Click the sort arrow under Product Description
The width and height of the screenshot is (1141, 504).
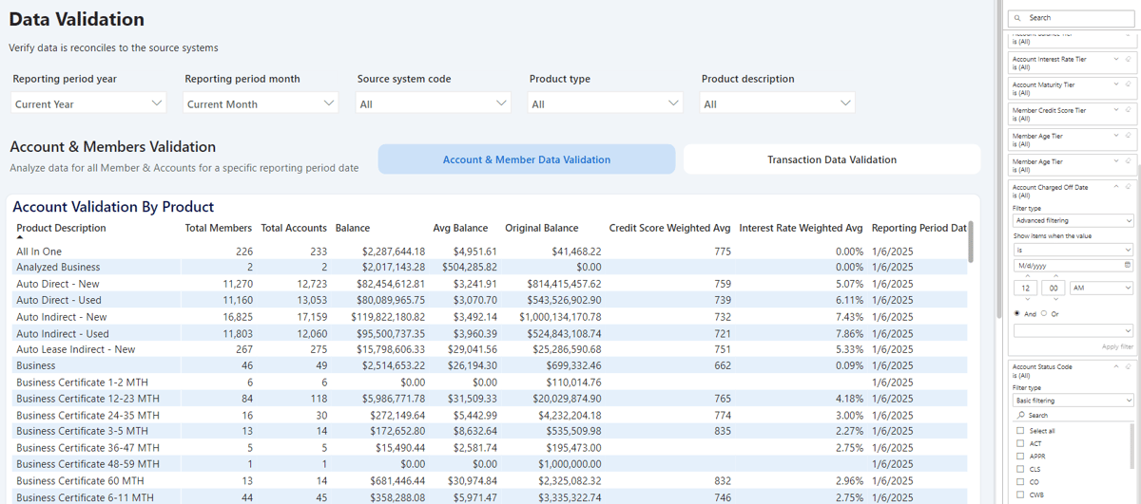click(x=20, y=238)
